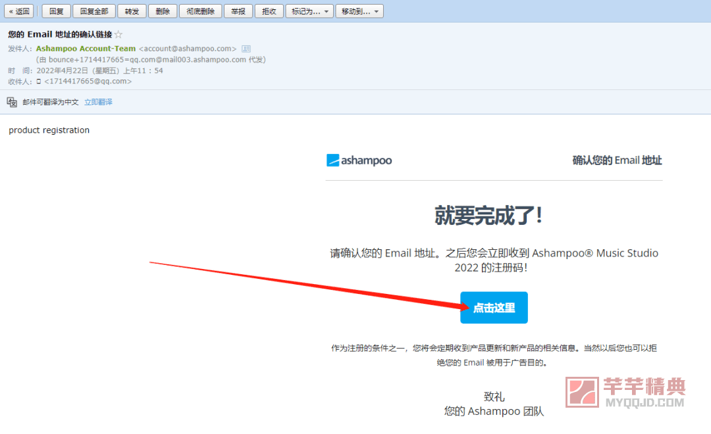Select the bounce address sent-on-behalf line

pos(151,60)
